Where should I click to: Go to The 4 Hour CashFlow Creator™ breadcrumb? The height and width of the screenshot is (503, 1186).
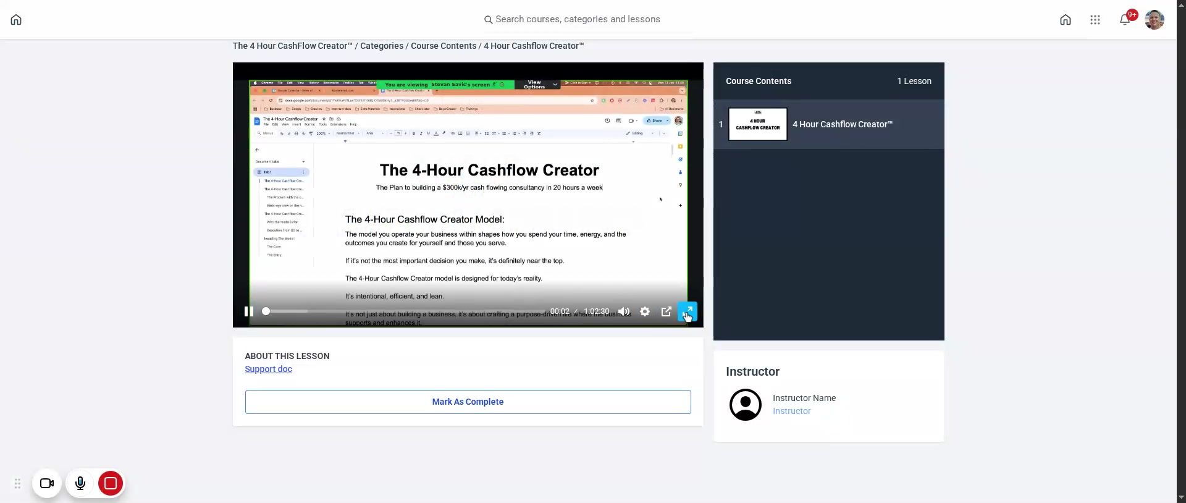coord(292,46)
